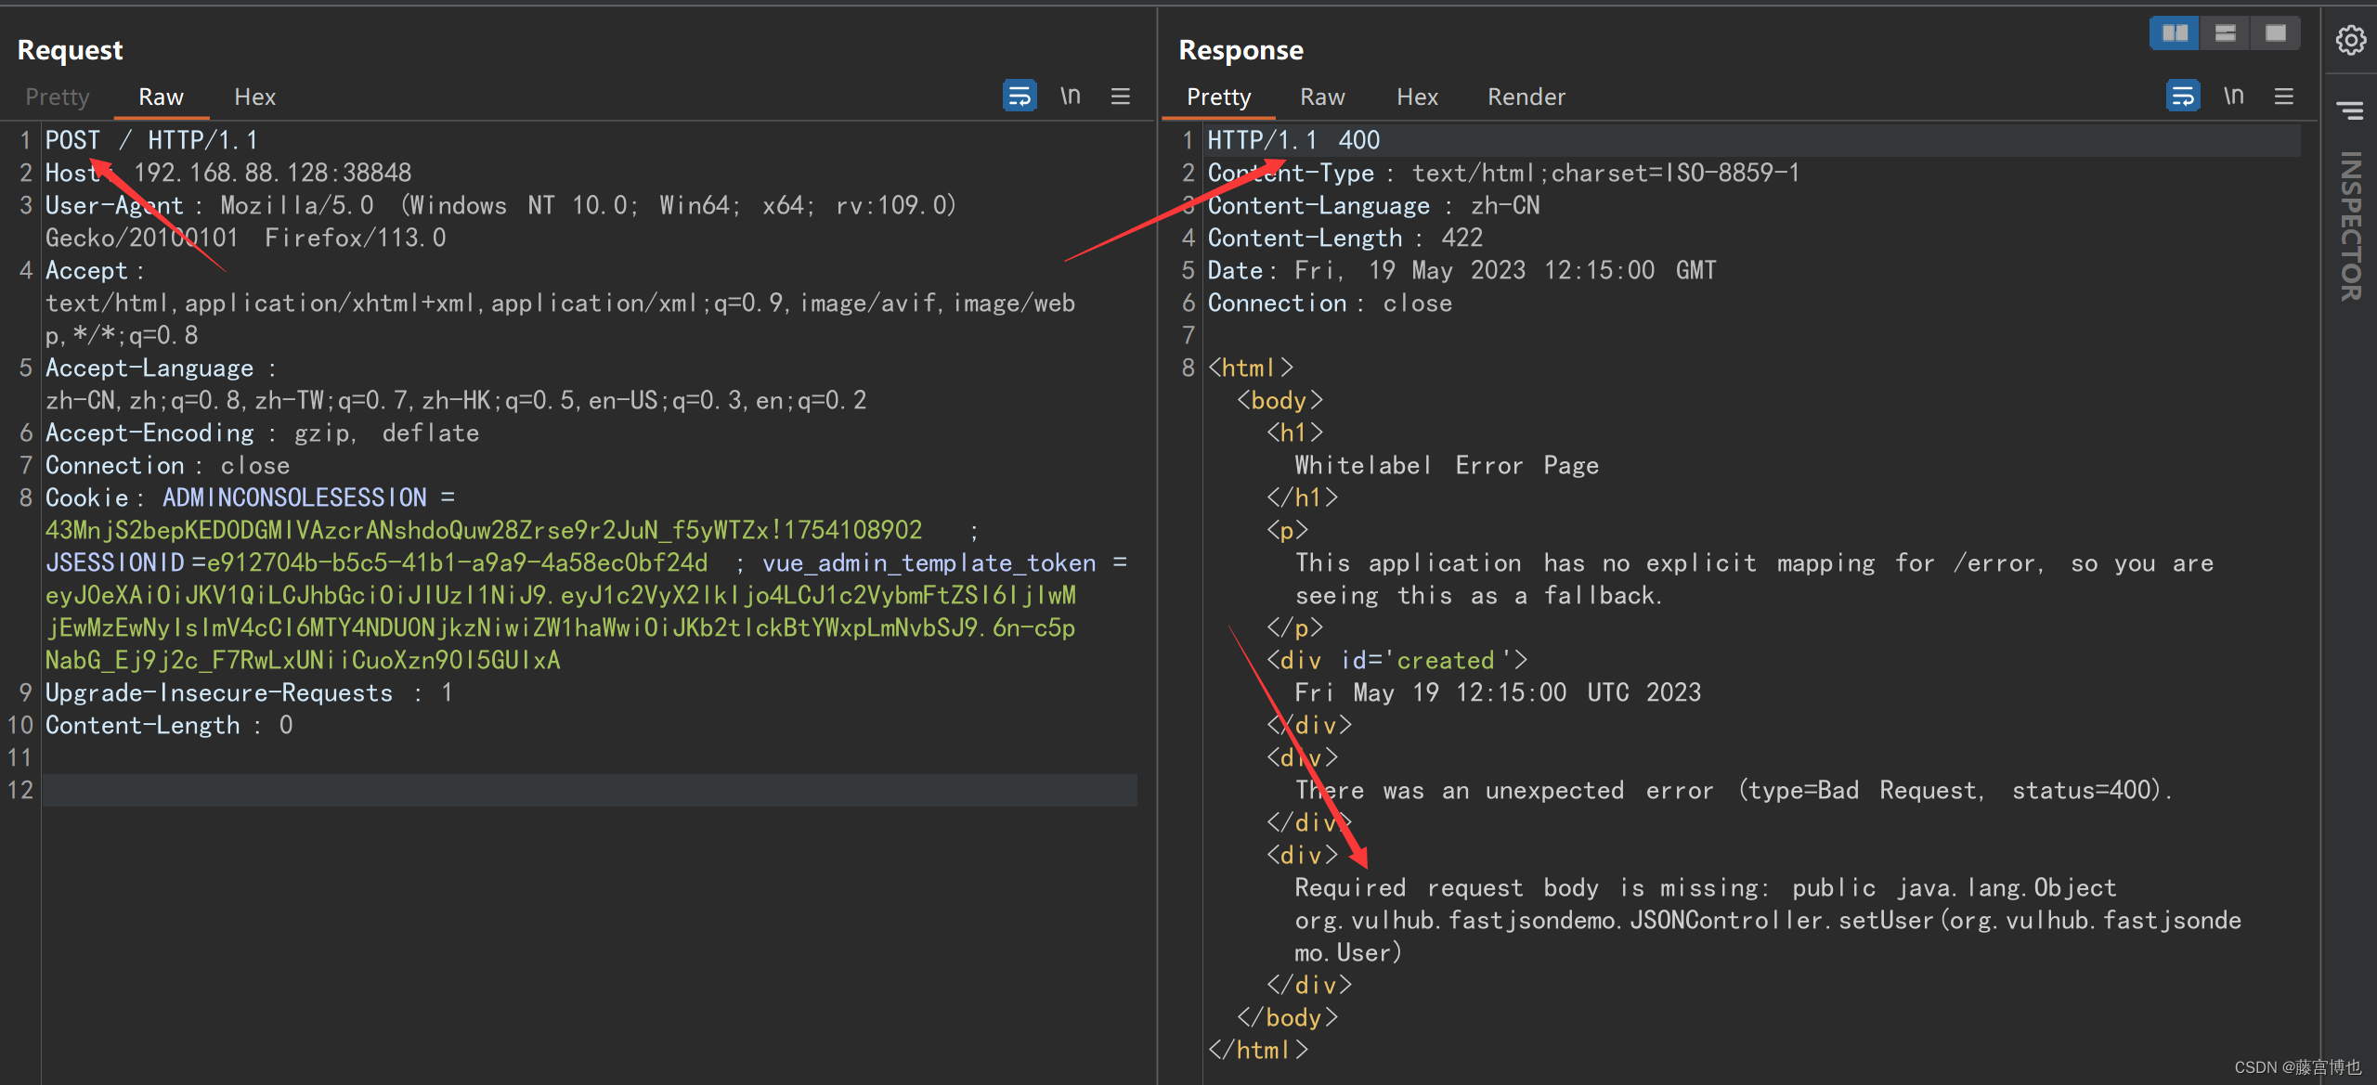
Task: Switch to combined tabbed layout view
Action: pyautogui.click(x=2276, y=33)
